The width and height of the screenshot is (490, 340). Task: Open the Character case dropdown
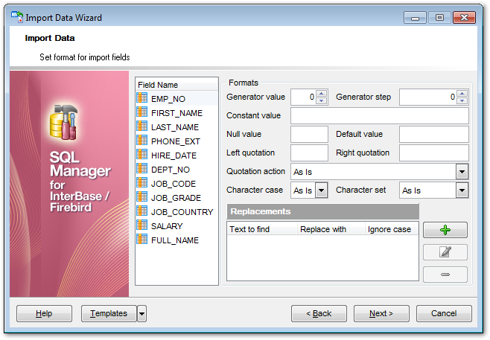coord(322,190)
